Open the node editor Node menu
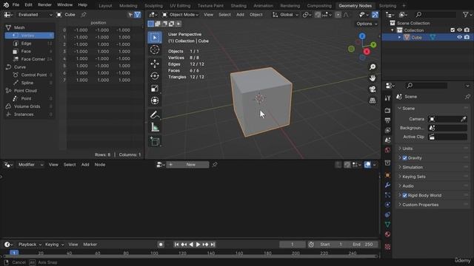474x266 pixels. (x=100, y=165)
